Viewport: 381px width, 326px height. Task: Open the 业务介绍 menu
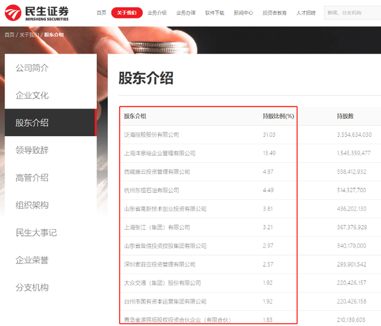[x=157, y=13]
